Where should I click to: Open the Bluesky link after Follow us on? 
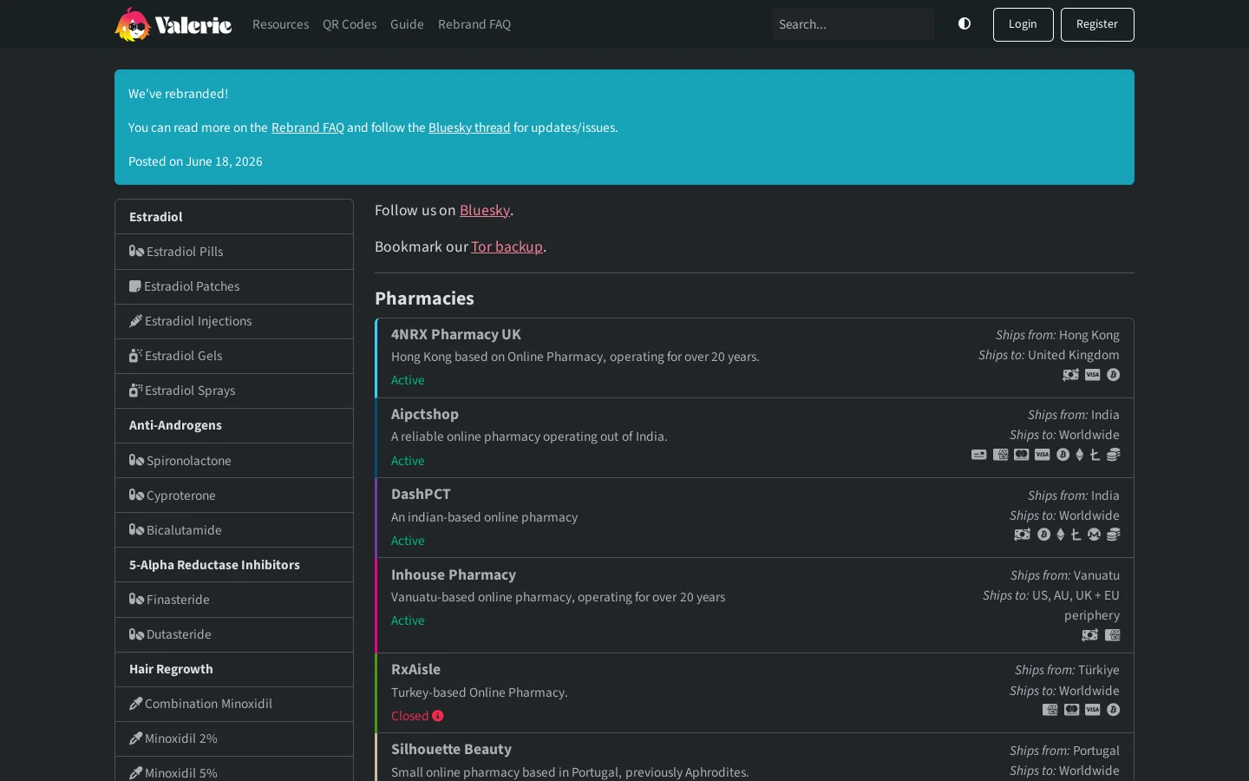[485, 210]
